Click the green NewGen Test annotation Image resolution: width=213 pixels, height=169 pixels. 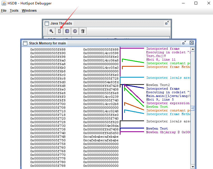(x=157, y=107)
